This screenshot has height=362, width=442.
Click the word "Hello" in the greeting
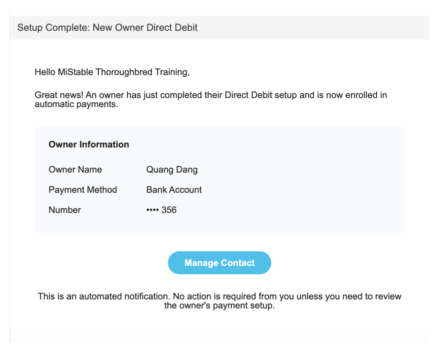(45, 72)
